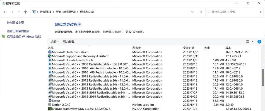Screen dimensions: 265x111
Task: Click the view layout icon
Action: coord(248,42)
